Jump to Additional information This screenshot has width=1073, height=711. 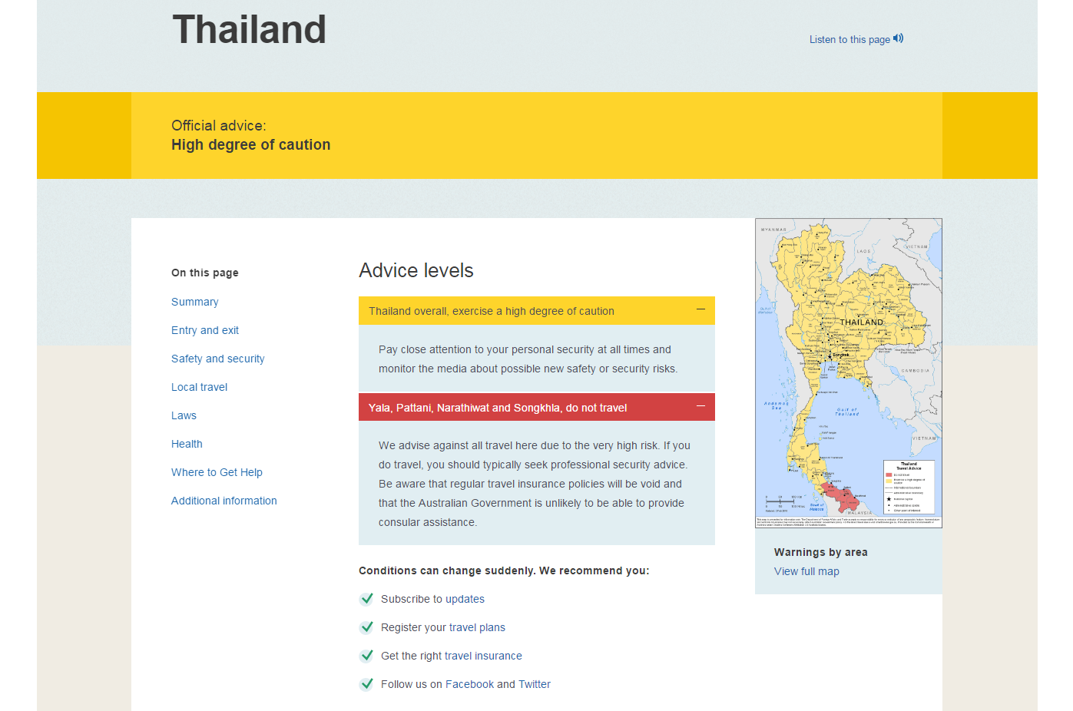tap(224, 501)
